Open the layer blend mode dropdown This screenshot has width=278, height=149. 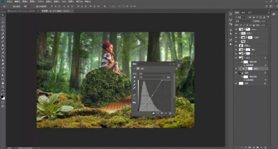(x=243, y=21)
